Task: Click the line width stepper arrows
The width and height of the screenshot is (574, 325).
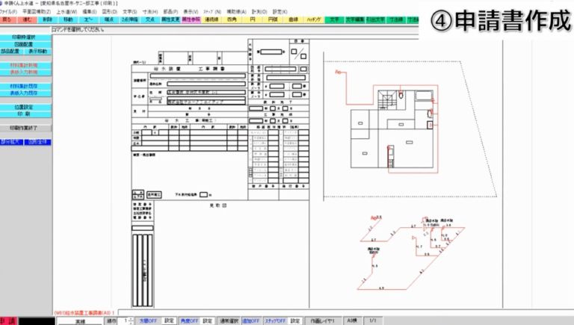Action: pyautogui.click(x=132, y=321)
